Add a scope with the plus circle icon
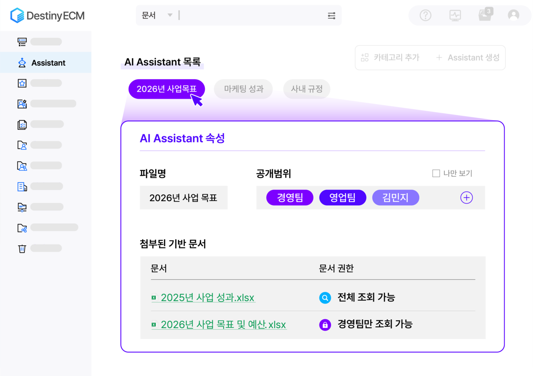533x376 pixels. [466, 198]
